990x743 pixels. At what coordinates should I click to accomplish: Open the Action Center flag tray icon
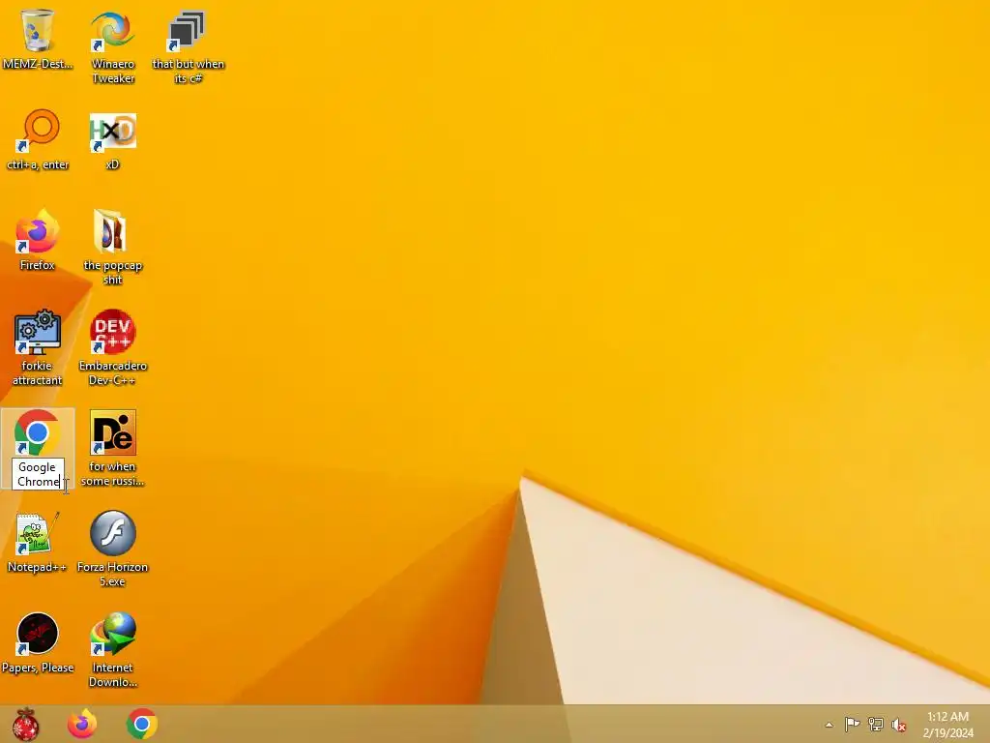[x=852, y=724]
